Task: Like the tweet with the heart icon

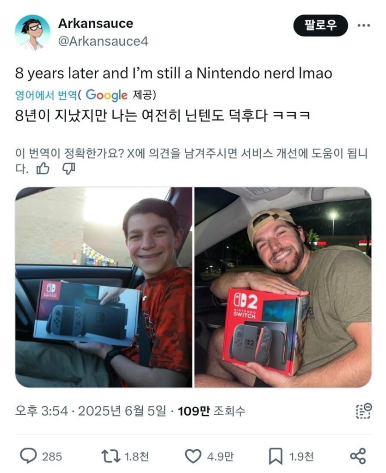Action: (193, 456)
